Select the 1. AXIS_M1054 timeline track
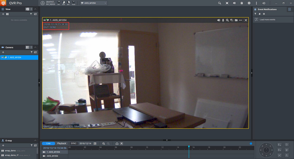The height and width of the screenshot is (159, 294). pyautogui.click(x=55, y=152)
